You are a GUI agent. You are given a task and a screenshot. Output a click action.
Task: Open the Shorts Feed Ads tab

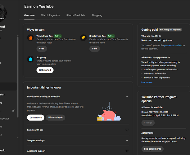75,15
